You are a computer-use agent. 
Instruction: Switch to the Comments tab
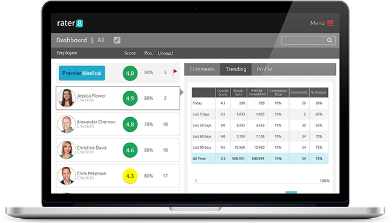click(202, 69)
